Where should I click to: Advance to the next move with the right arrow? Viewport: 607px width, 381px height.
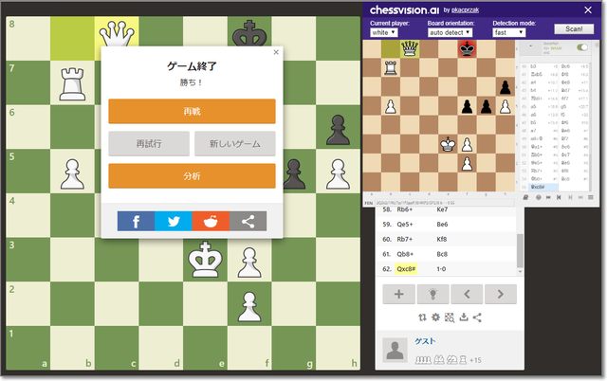pos(500,294)
